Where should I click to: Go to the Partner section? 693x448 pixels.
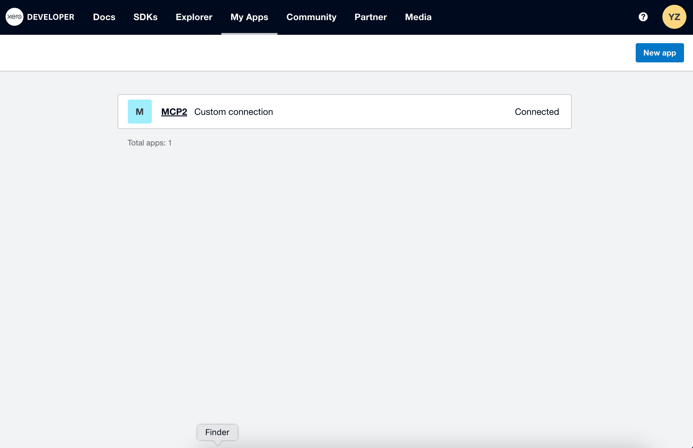point(370,17)
